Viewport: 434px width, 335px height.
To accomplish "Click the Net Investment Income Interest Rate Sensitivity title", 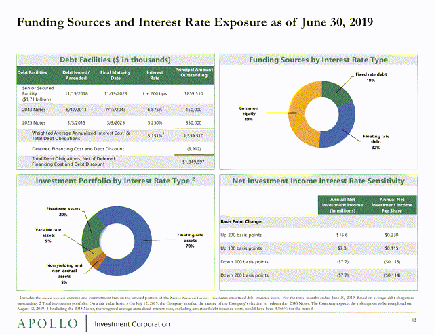I will coord(318,181).
